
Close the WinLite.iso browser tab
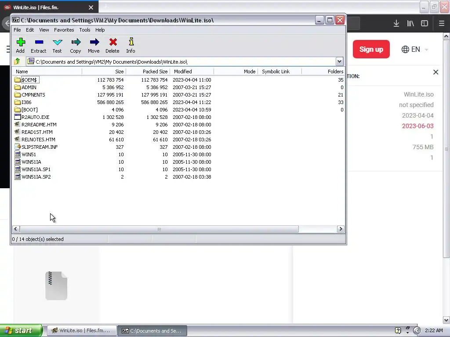tap(91, 7)
